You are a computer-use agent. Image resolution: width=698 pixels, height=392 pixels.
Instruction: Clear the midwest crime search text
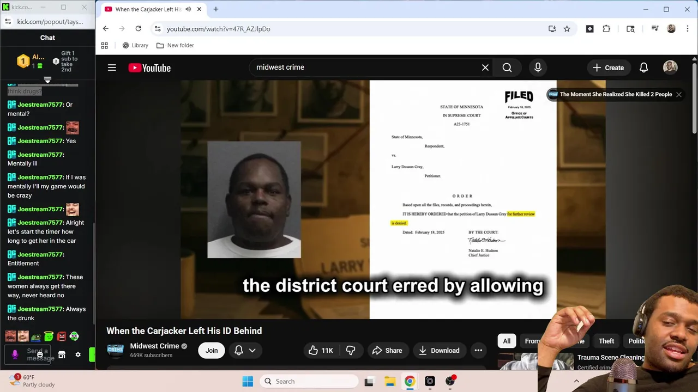pos(485,68)
